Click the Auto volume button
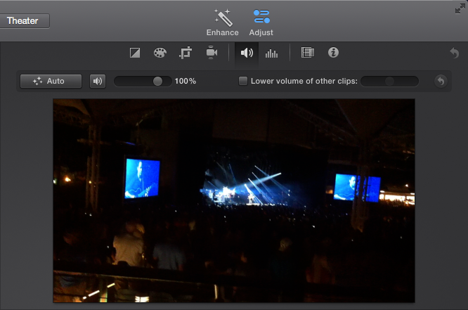 click(x=51, y=81)
